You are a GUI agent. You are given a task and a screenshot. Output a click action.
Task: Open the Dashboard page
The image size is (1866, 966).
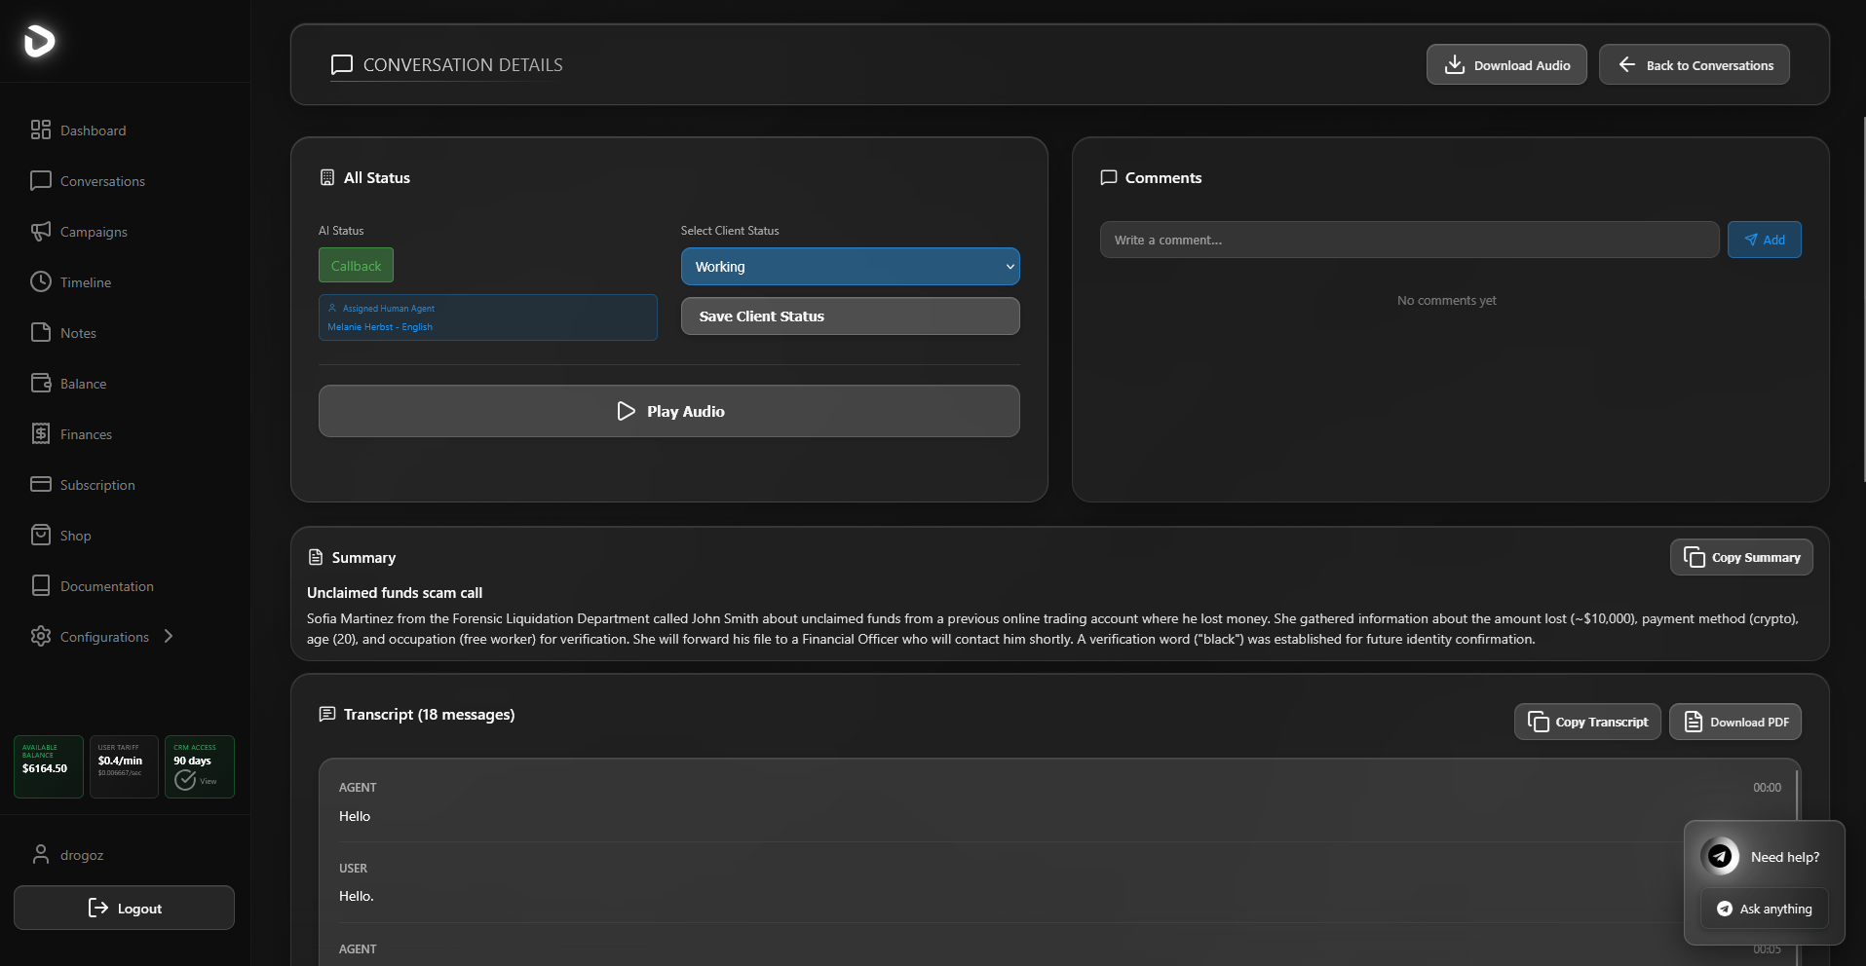pyautogui.click(x=93, y=130)
